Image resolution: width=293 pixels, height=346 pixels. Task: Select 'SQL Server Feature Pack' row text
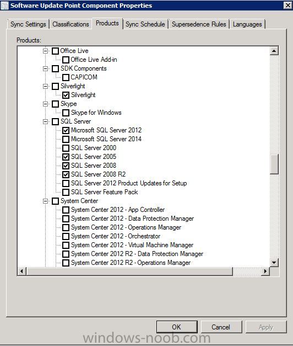click(105, 192)
